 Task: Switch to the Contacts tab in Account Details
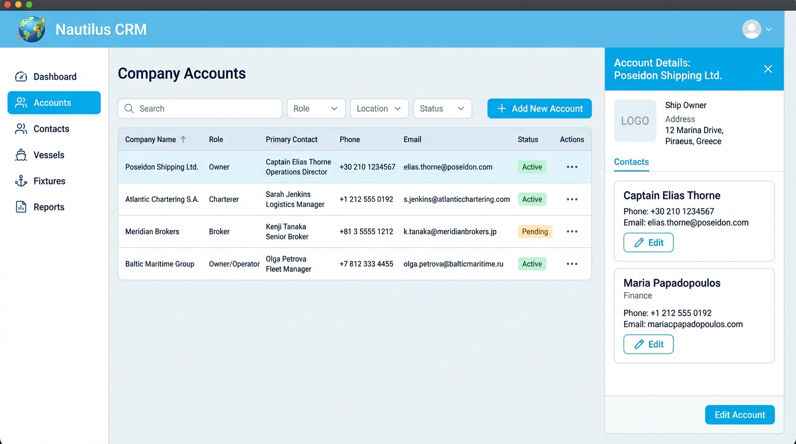pos(631,162)
